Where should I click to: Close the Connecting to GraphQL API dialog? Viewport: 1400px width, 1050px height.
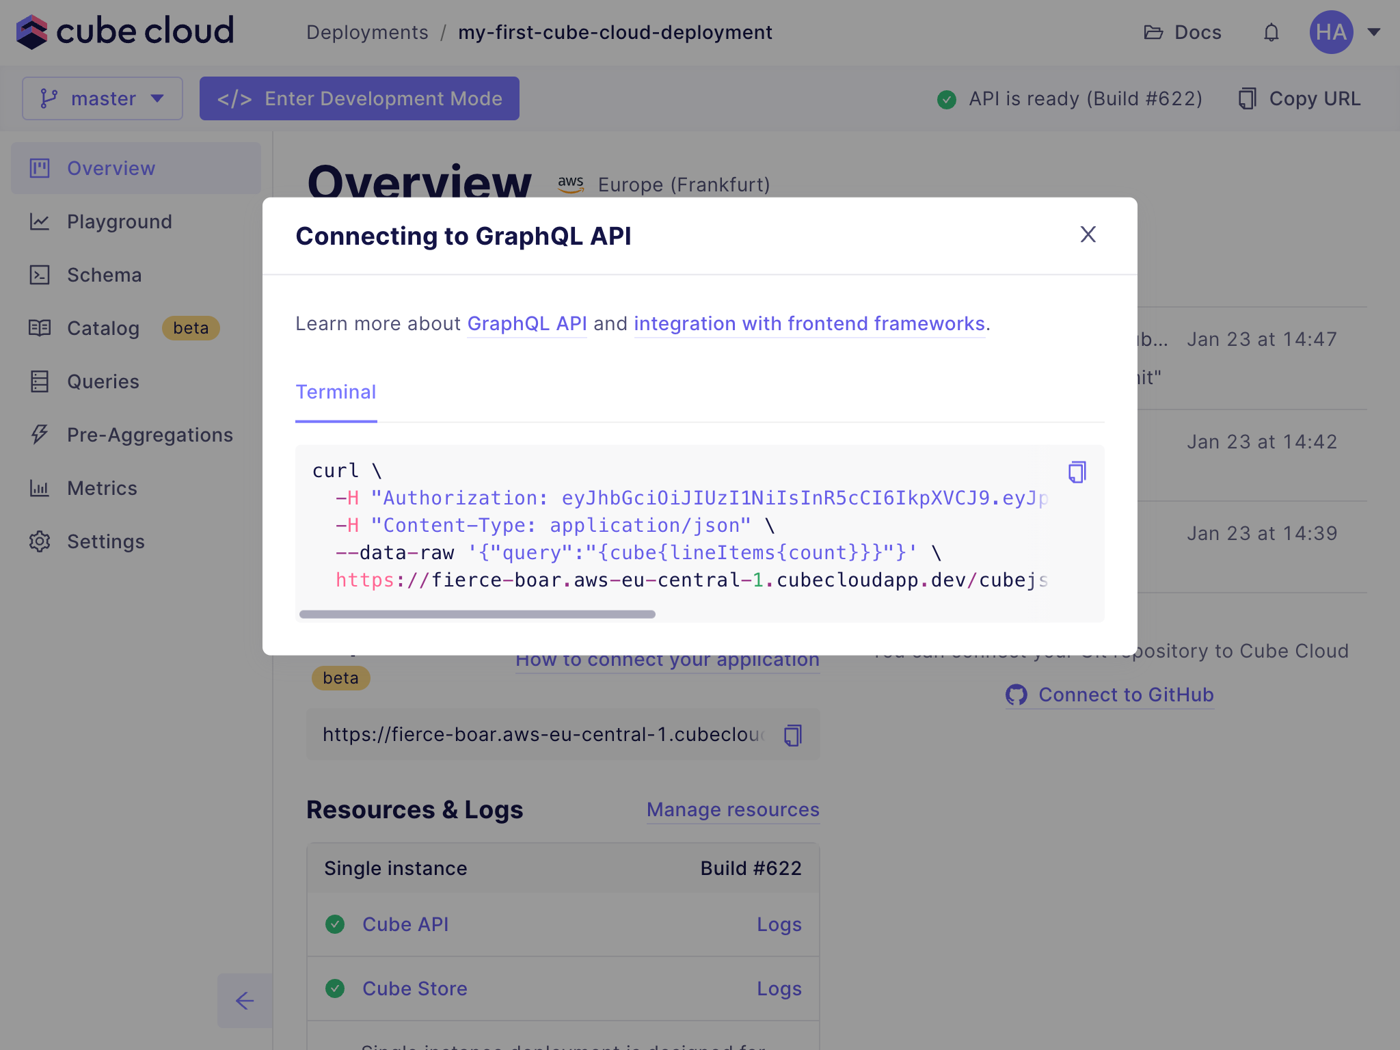1088,234
